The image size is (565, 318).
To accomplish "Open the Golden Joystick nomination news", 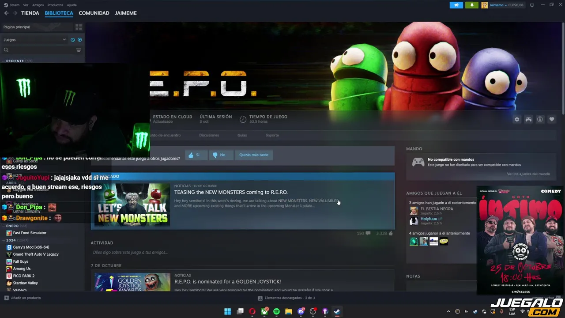I will [227, 282].
